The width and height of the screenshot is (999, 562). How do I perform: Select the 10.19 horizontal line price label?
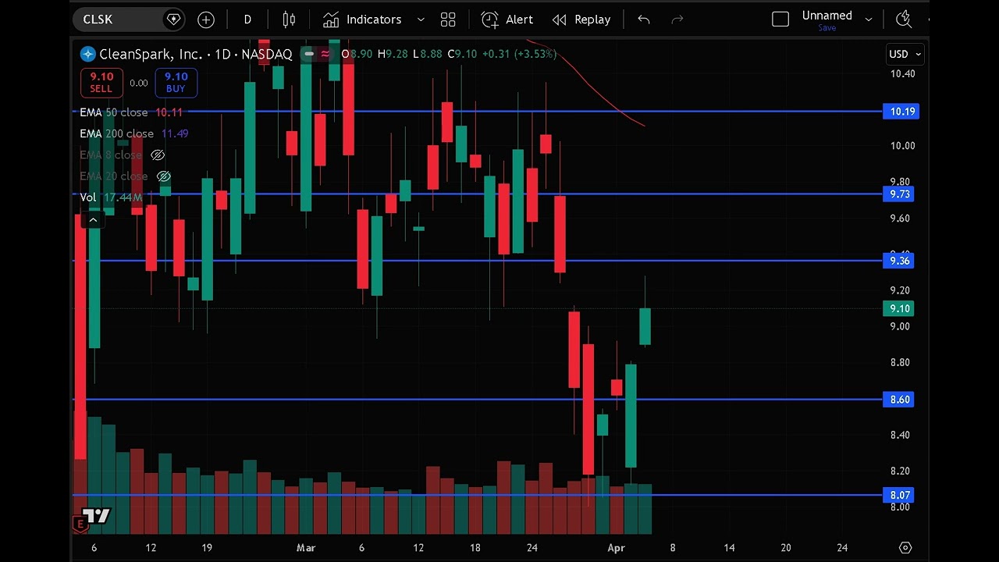(x=901, y=112)
